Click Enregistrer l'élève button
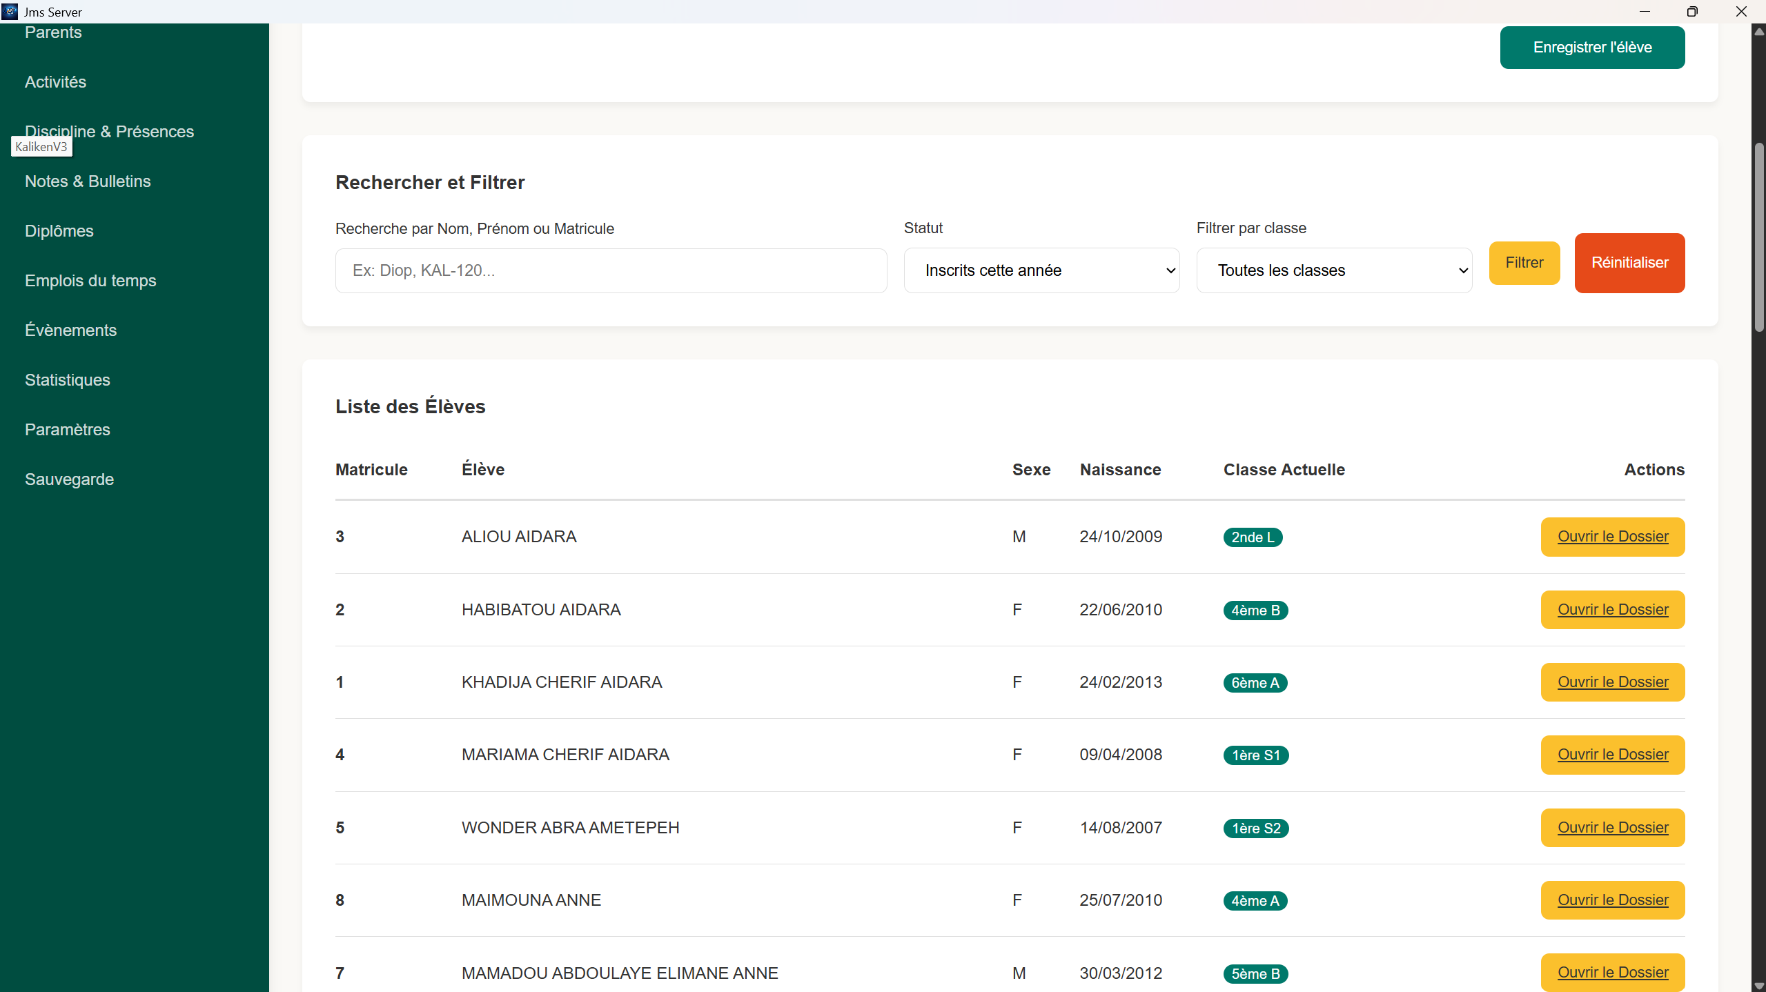Screen dimensions: 1766x992 pos(1592,48)
